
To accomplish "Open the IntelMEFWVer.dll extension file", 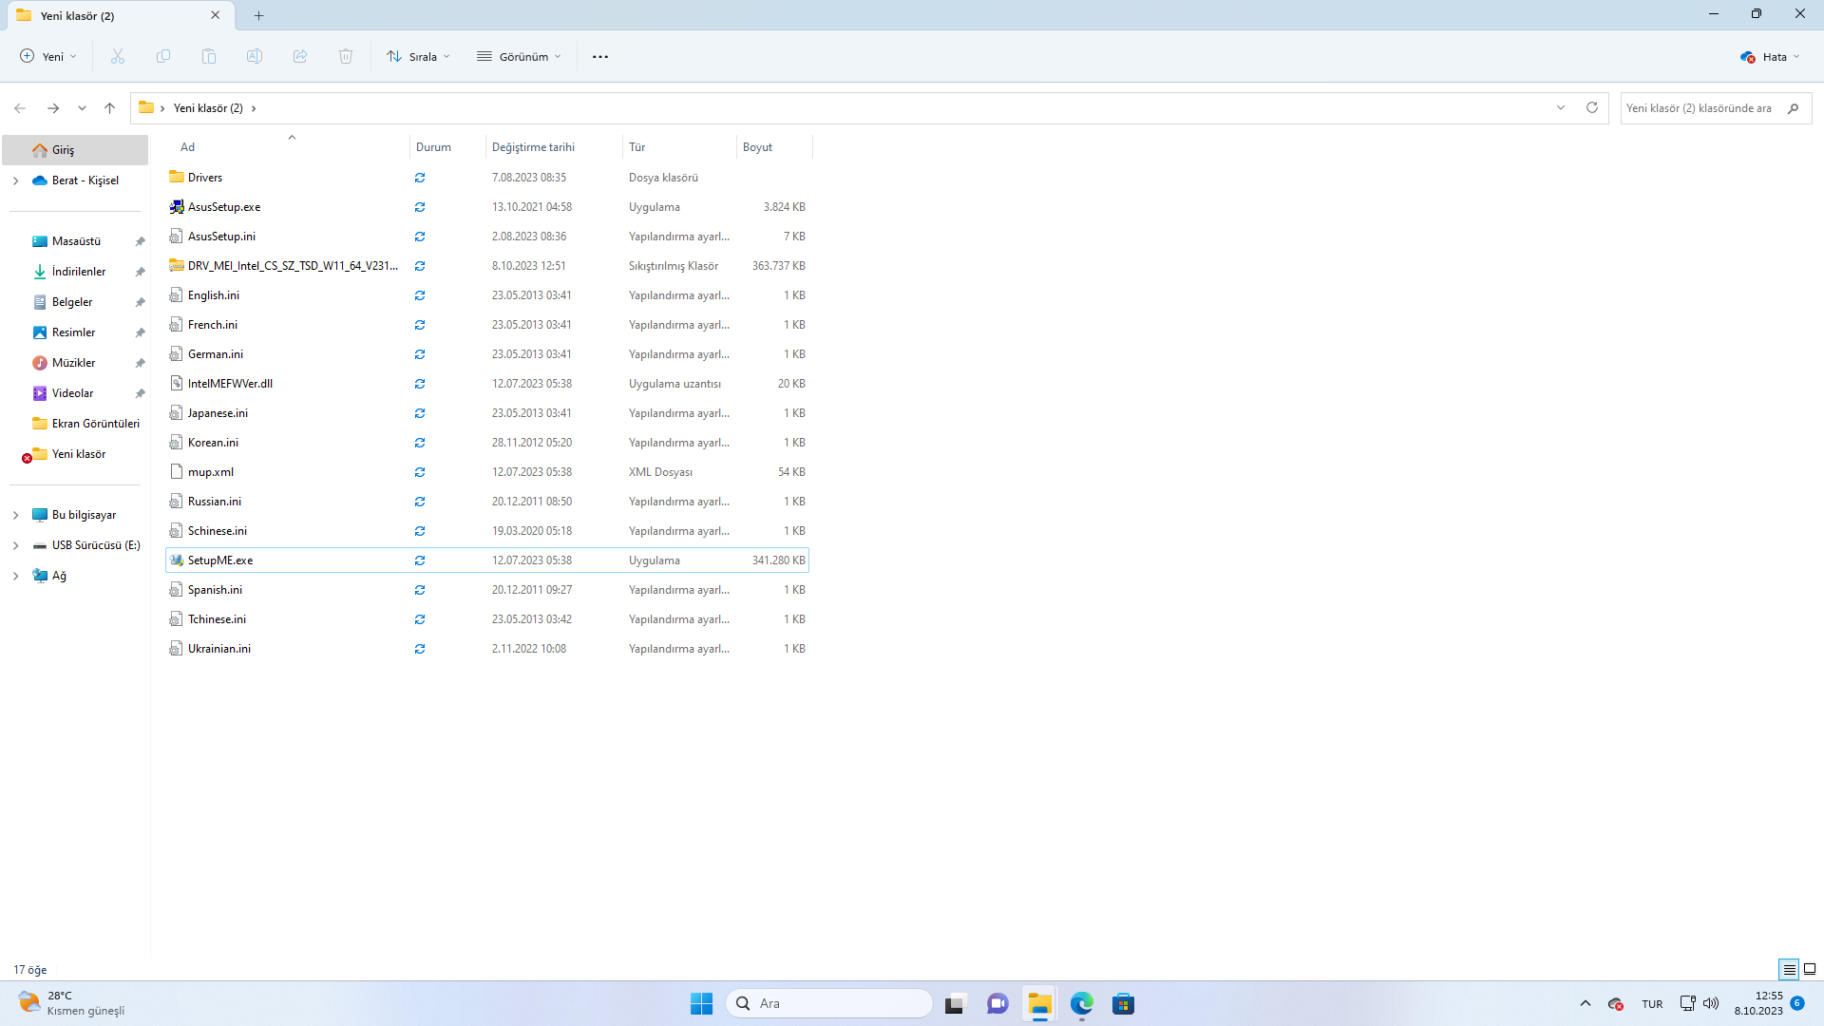I will 229,384.
